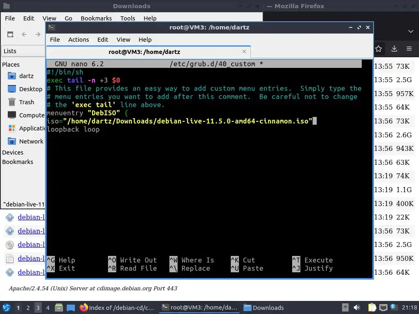419x314 pixels.
Task: Click the Devices section header
Action: coord(13,153)
